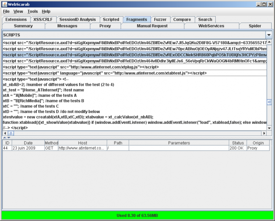Click the split pane expand-down arrow
Viewport: 275px width, 221px height.
(8, 138)
